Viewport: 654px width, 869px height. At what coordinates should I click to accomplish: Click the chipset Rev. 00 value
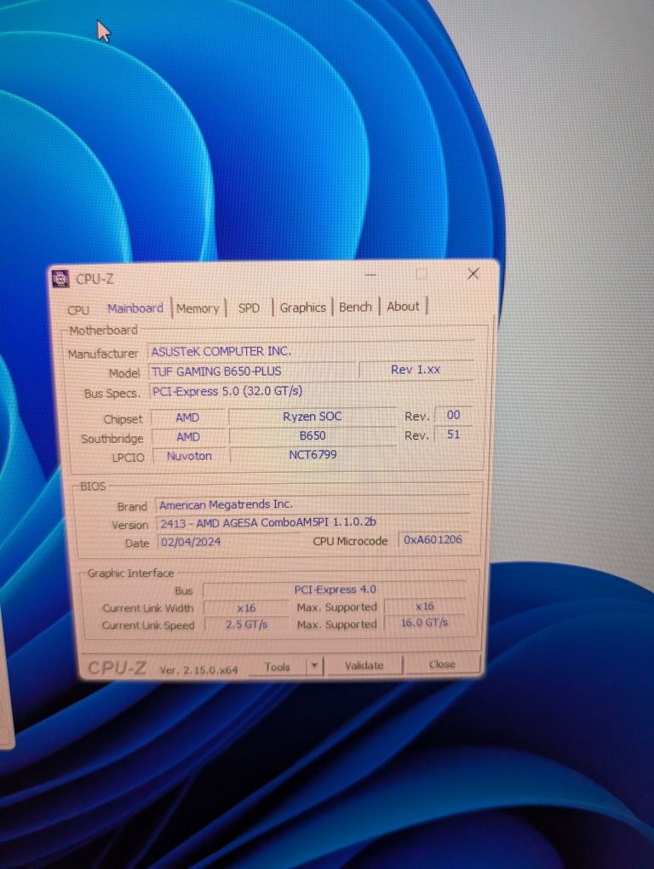point(453,415)
